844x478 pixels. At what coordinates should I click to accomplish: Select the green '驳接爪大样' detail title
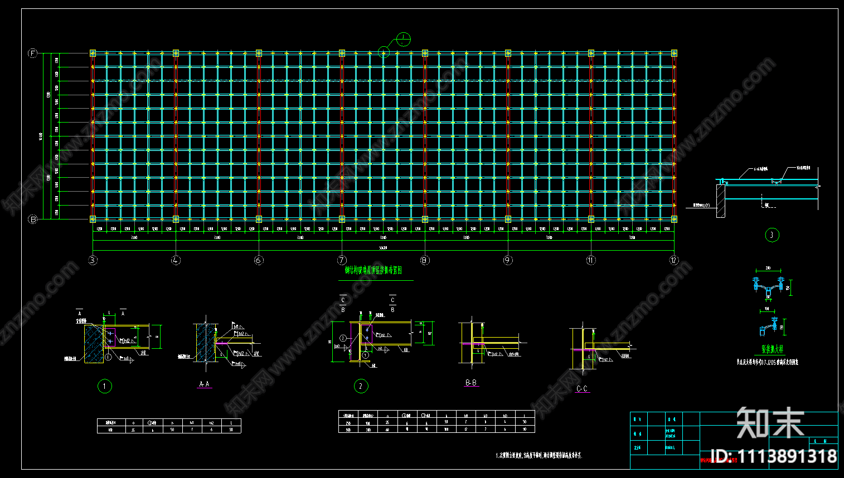click(x=773, y=349)
